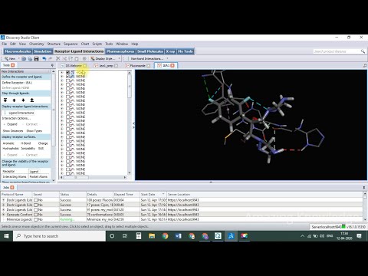Viewport: 368px width, 276px height.
Task: Open Task View on the taskbar
Action: coord(125,236)
